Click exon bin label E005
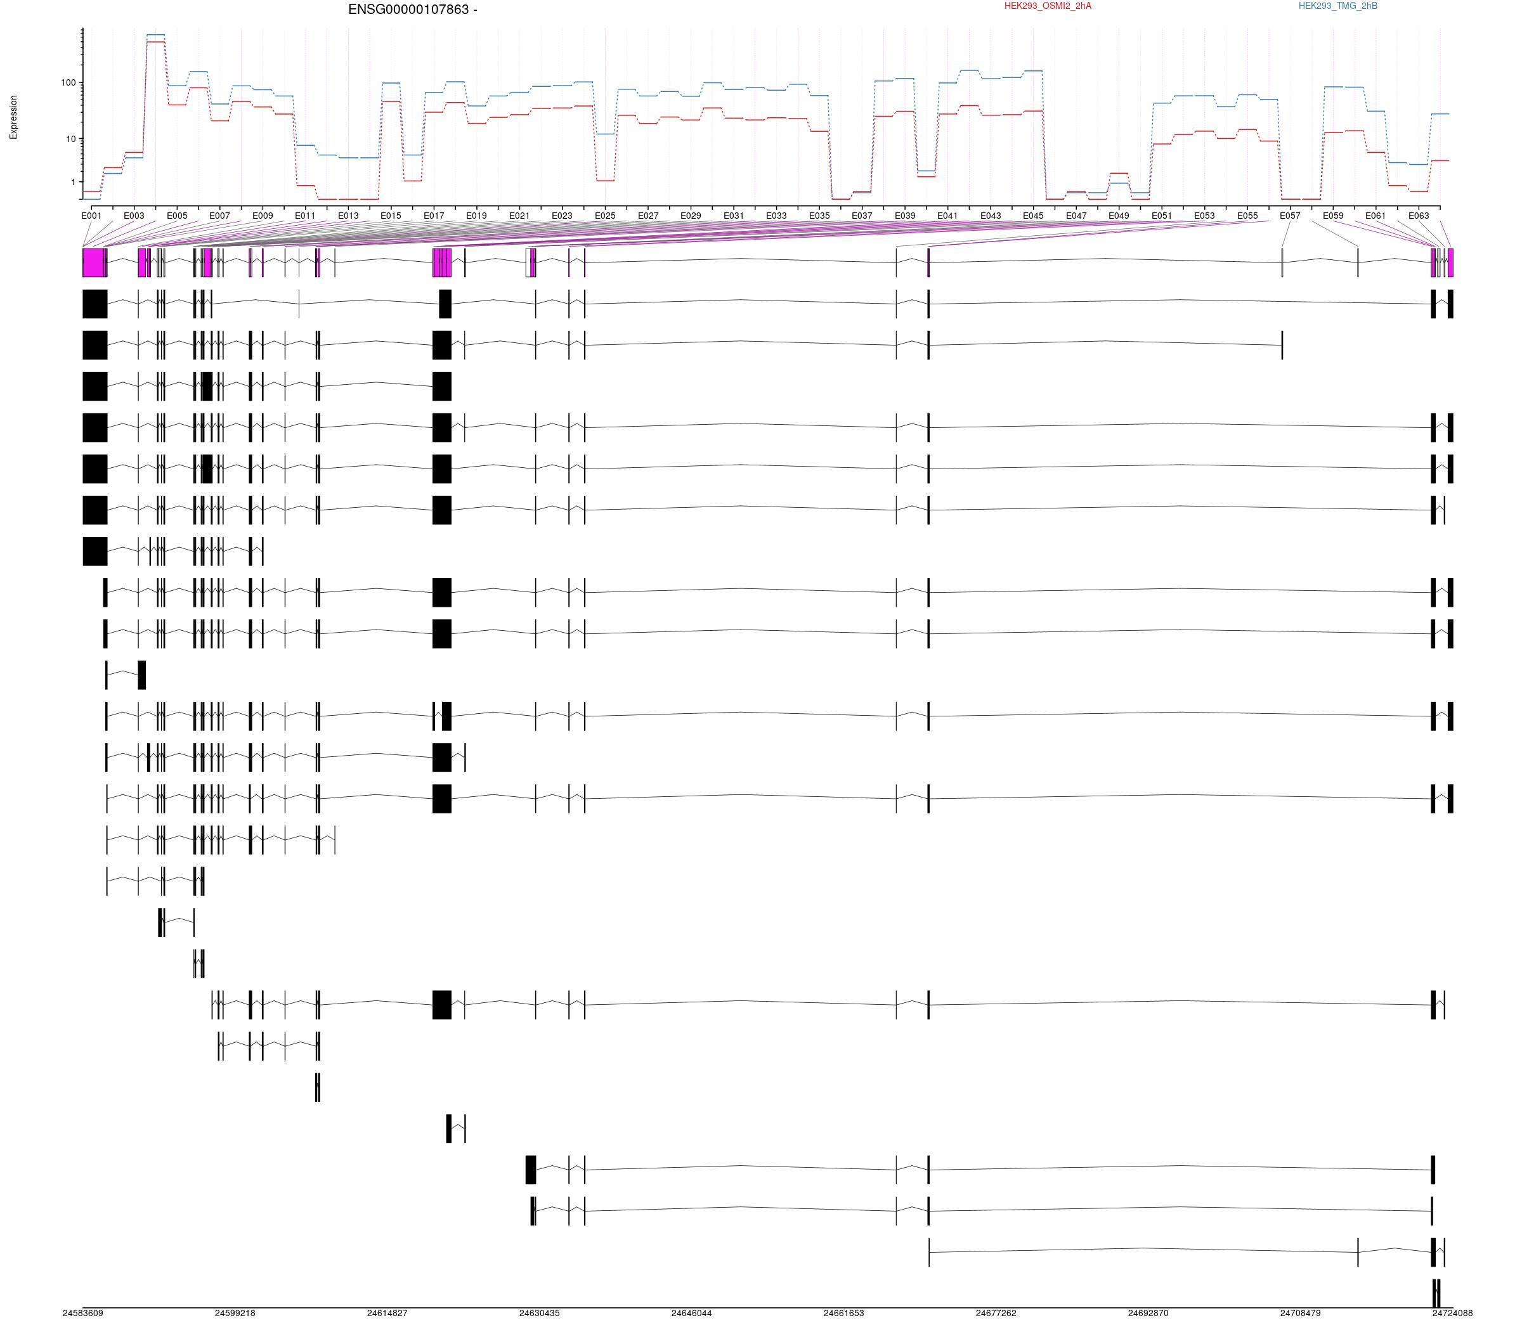The width and height of the screenshot is (1522, 1325). pos(177,216)
